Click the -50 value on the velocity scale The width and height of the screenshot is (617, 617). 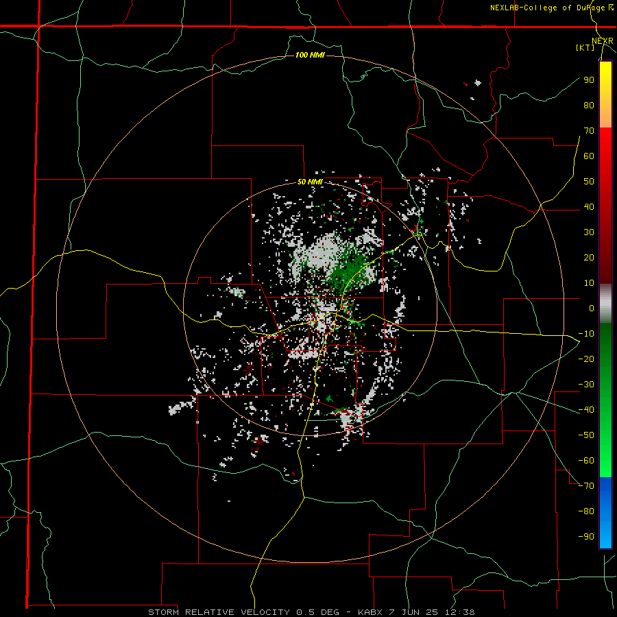pos(586,435)
